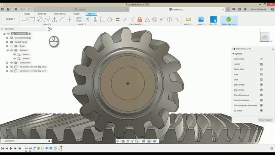Viewport: 275px width, 155px height.
Task: Open the CONSTRAINTS dropdown menu
Action: [x=136, y=24]
